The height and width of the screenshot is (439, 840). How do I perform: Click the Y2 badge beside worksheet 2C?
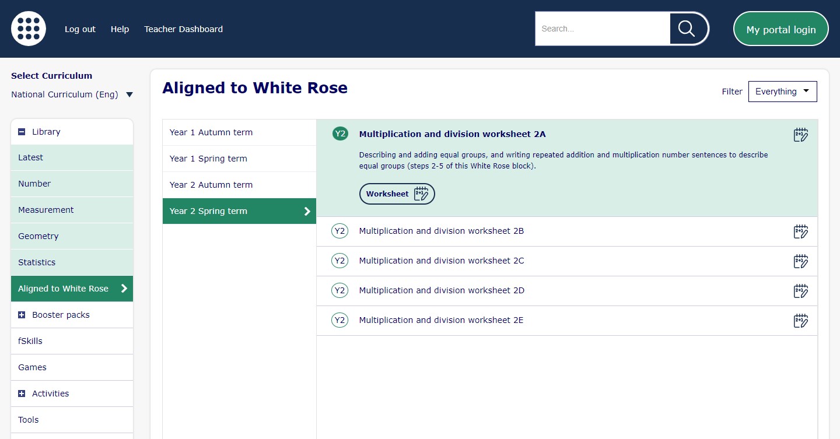(339, 261)
